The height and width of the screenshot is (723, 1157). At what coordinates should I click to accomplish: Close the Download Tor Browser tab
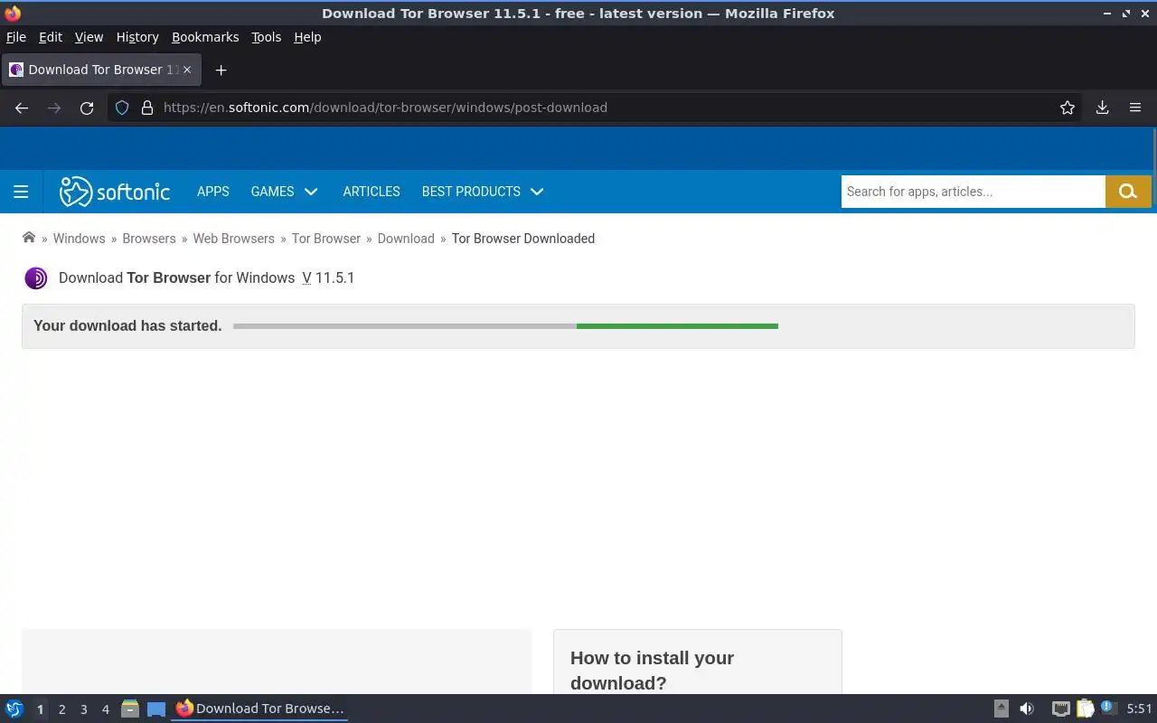[x=187, y=70]
